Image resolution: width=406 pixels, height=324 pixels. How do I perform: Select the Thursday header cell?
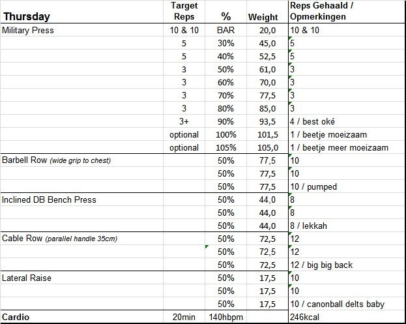27,17
